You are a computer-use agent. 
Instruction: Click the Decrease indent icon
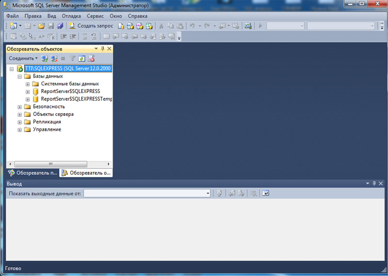pyautogui.click(x=64, y=37)
